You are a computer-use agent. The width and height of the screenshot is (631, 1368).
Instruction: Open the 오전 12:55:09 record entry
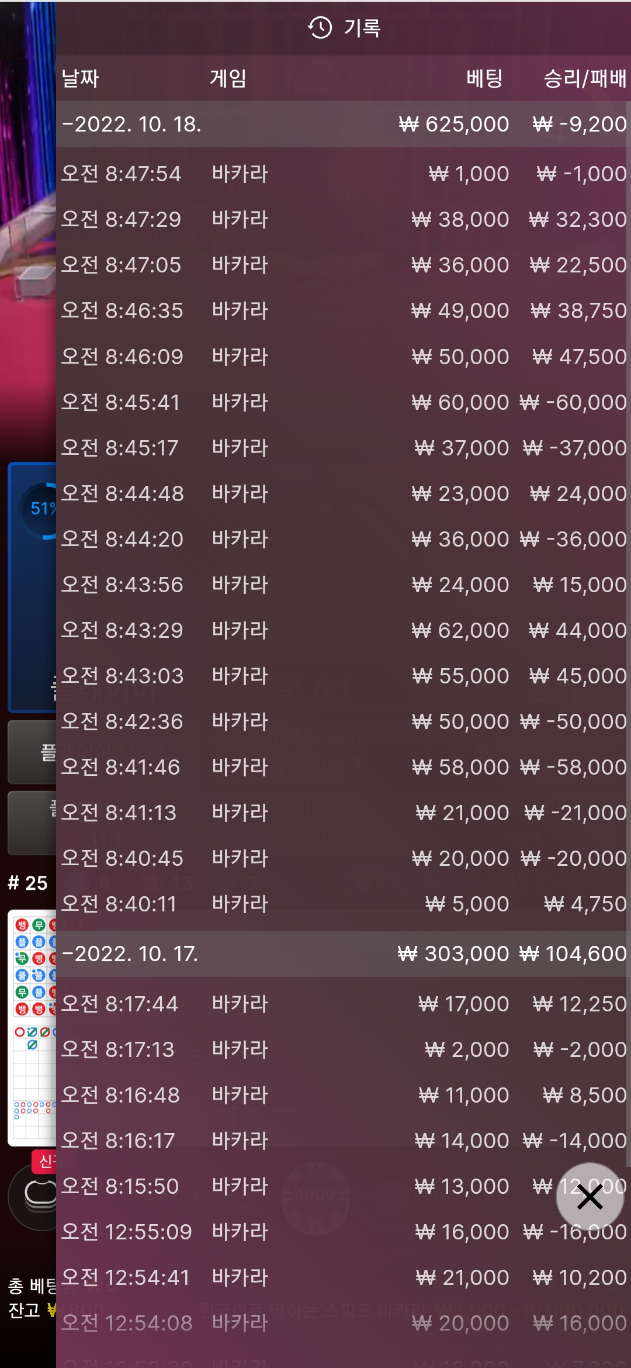(x=344, y=1232)
